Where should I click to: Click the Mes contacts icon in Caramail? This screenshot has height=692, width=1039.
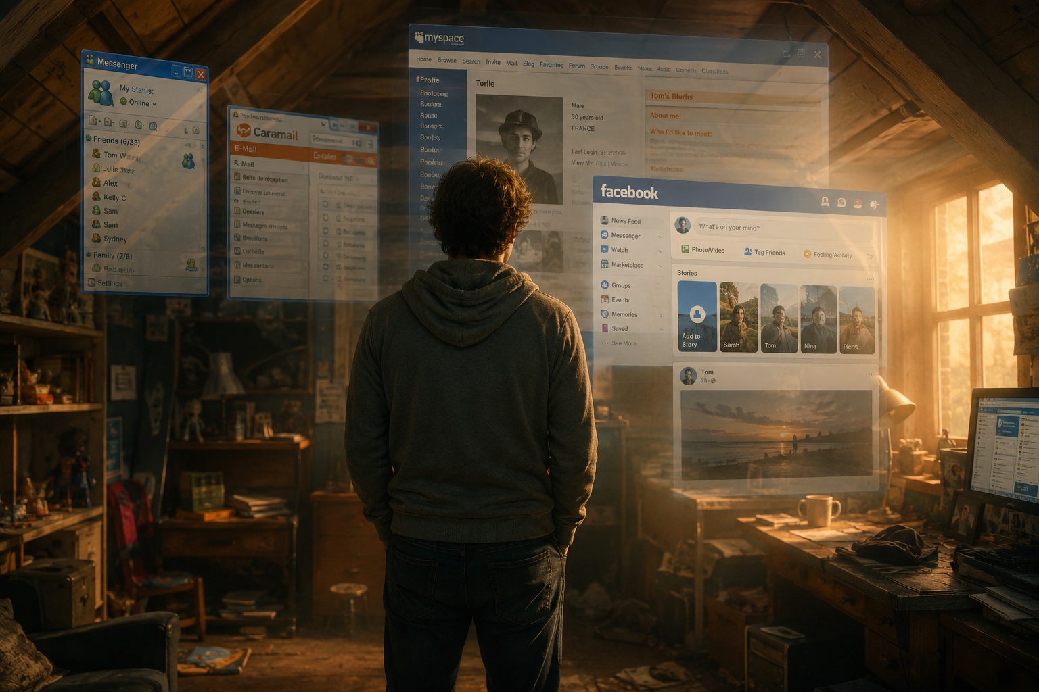pos(237,265)
